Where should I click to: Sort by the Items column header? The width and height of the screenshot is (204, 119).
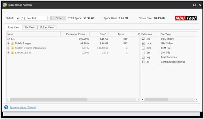tap(118, 34)
